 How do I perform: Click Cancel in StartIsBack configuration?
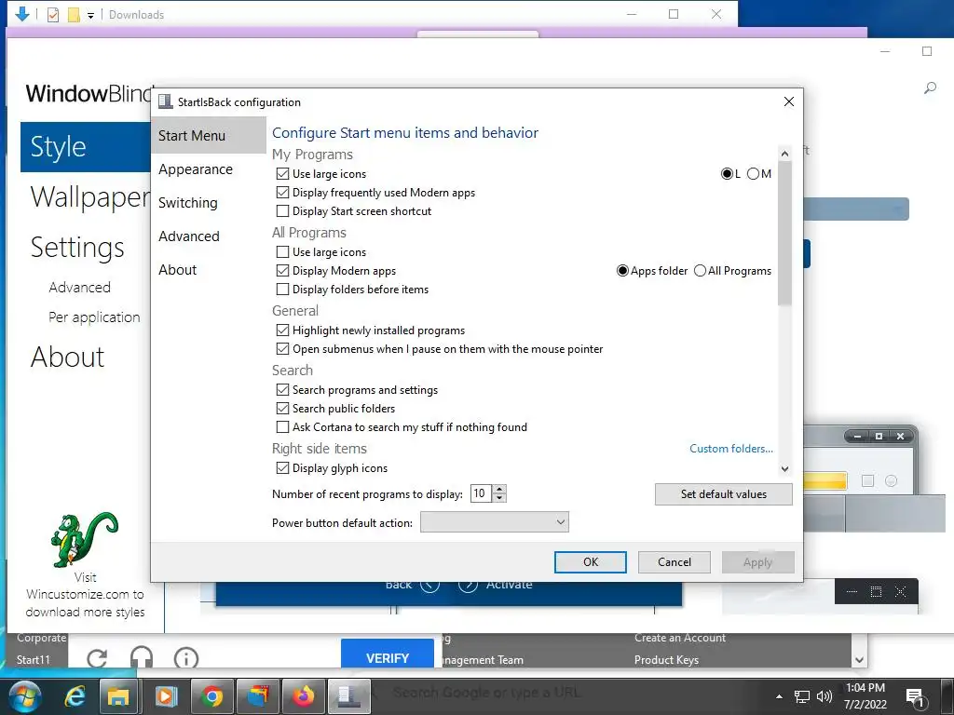tap(675, 562)
